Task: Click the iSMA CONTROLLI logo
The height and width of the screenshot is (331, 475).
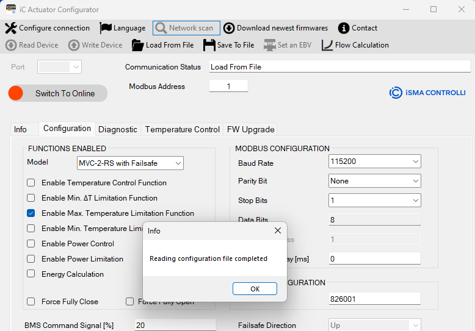Action: point(427,93)
